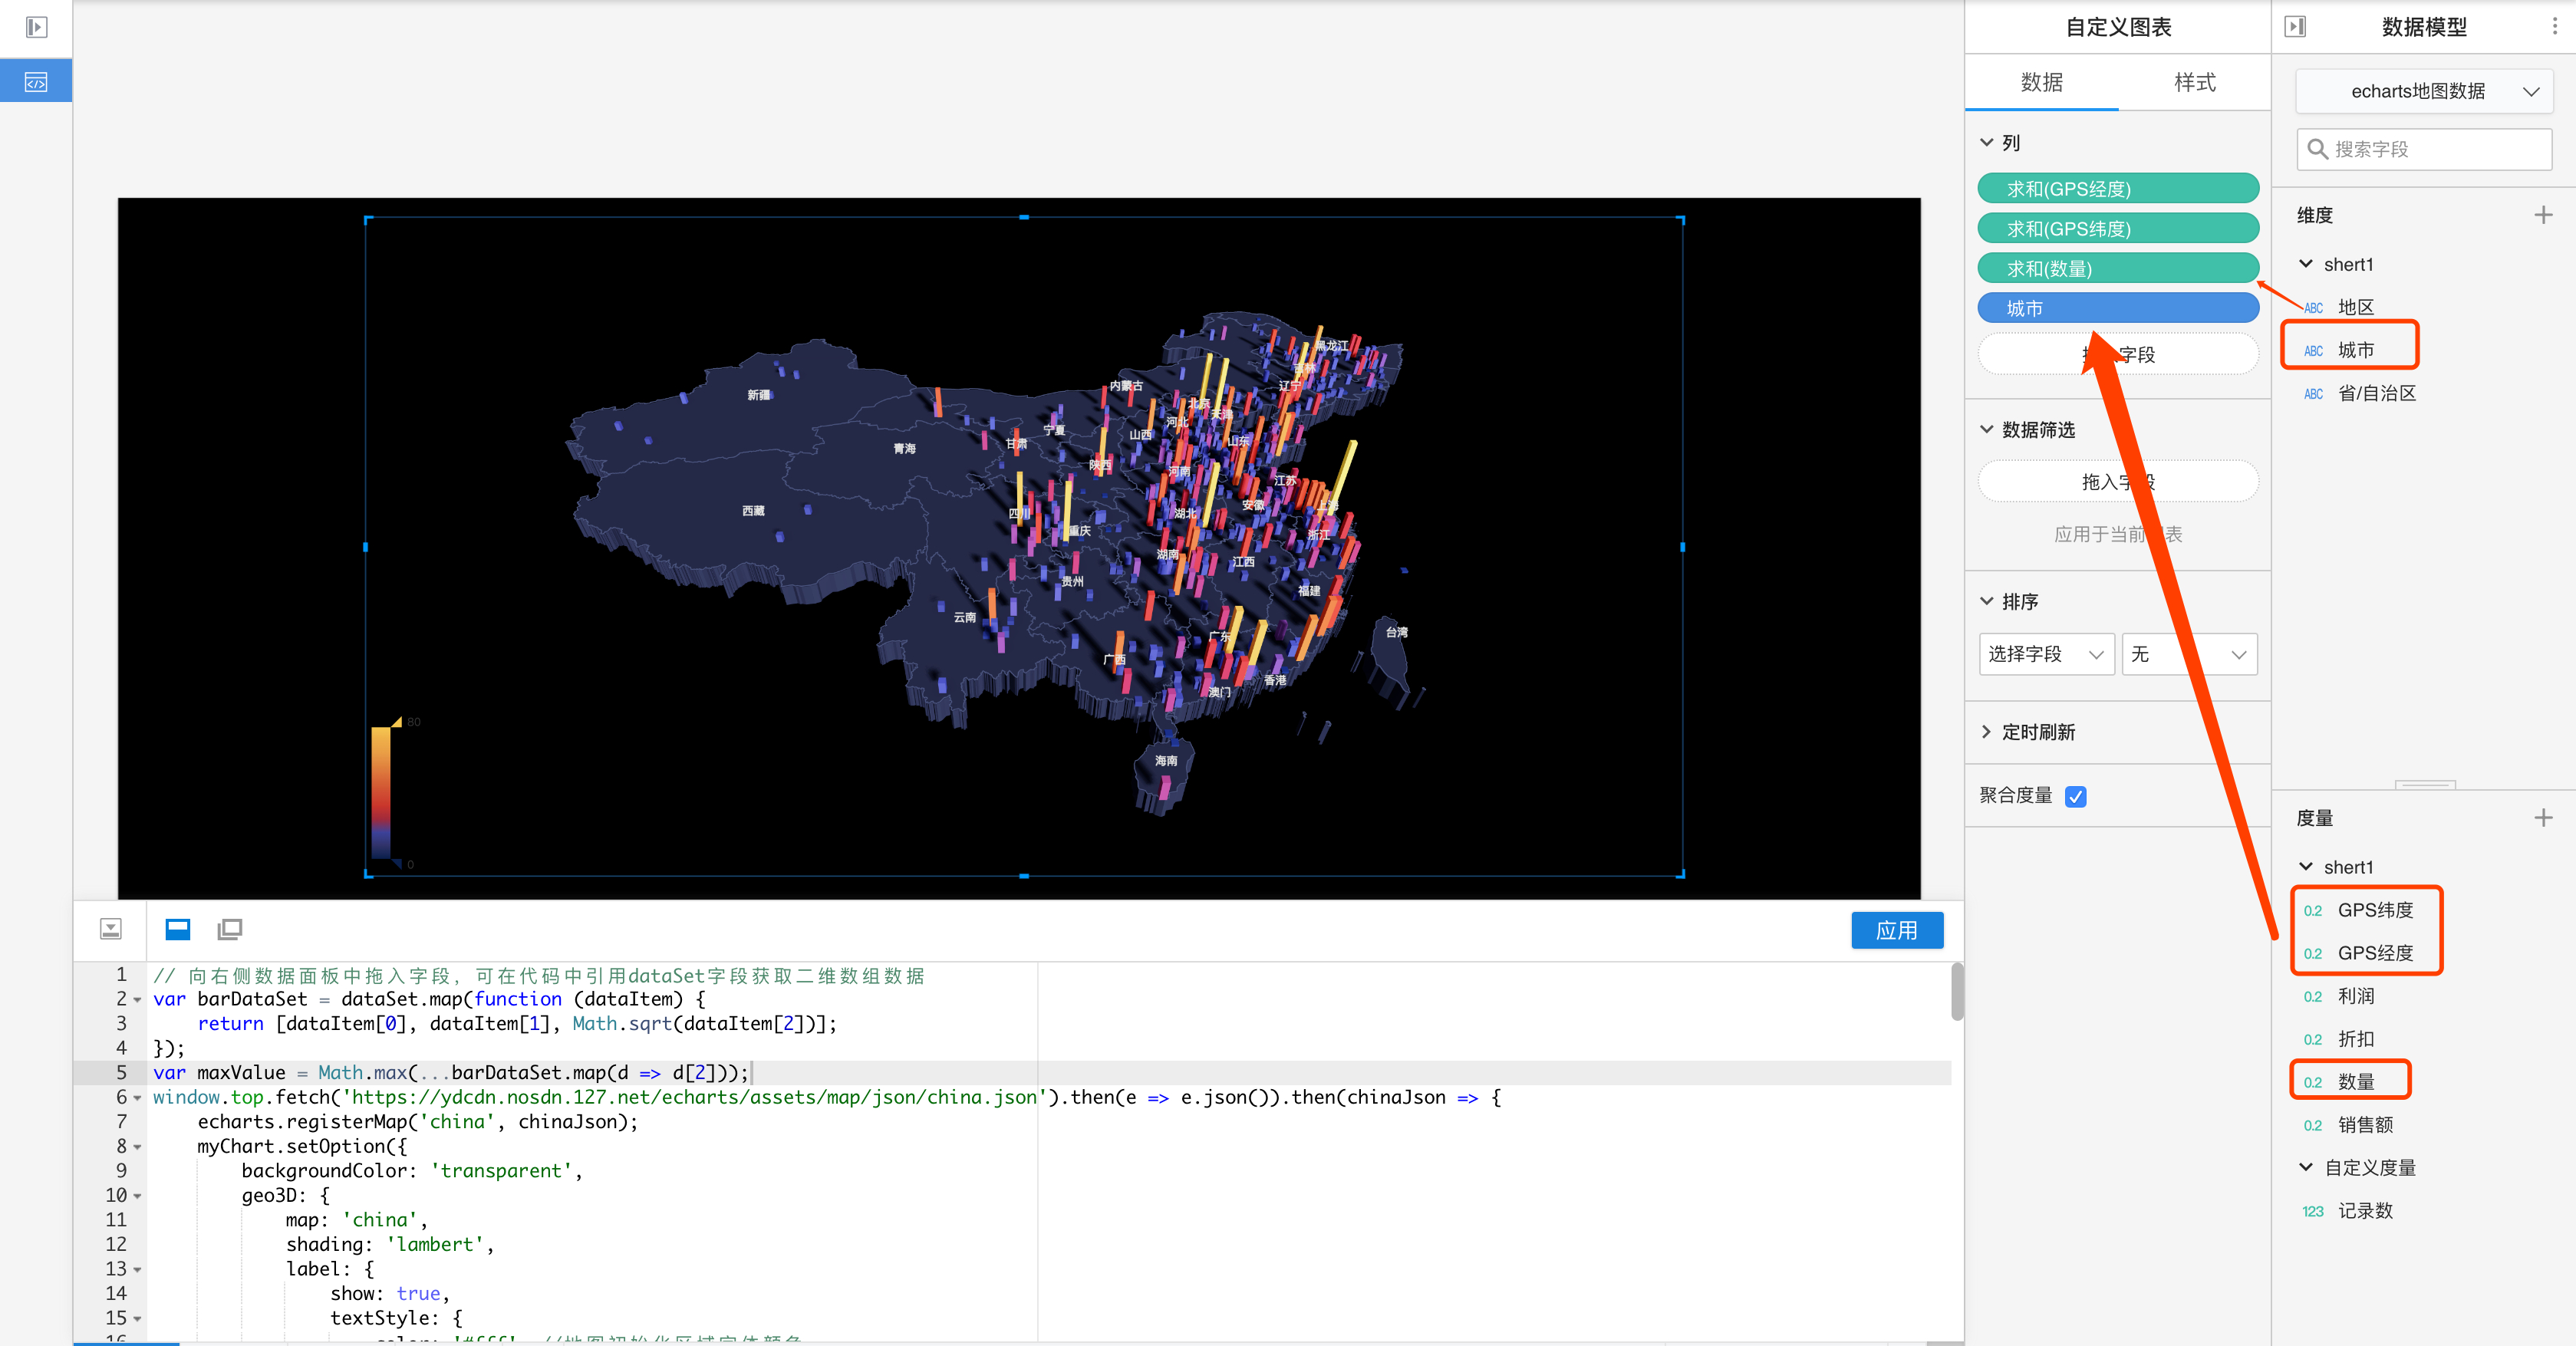Viewport: 2576px width, 1346px height.
Task: Click the 求和(数量) column pill
Action: 2117,268
